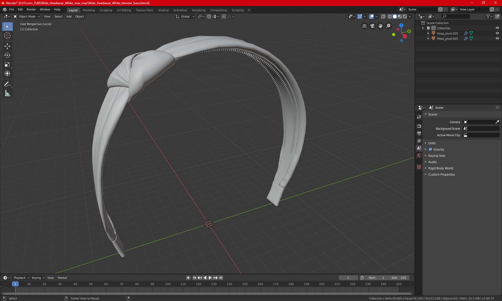Image resolution: width=502 pixels, height=301 pixels.
Task: Open the Render menu
Action: pyautogui.click(x=31, y=9)
